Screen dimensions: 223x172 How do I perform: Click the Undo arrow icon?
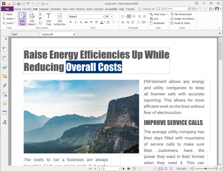[x=33, y=4]
